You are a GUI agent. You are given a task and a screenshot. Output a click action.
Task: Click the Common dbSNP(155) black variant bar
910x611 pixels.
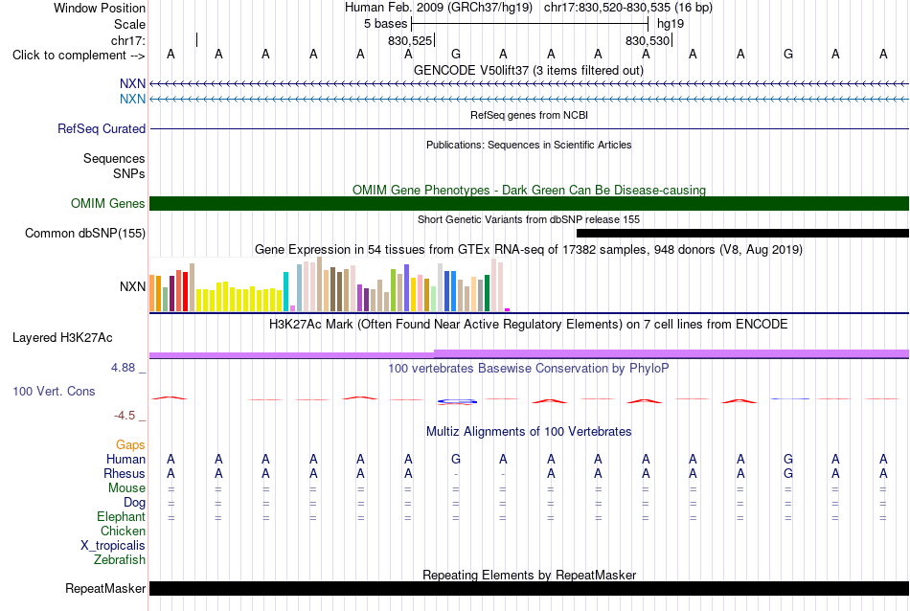pos(743,234)
